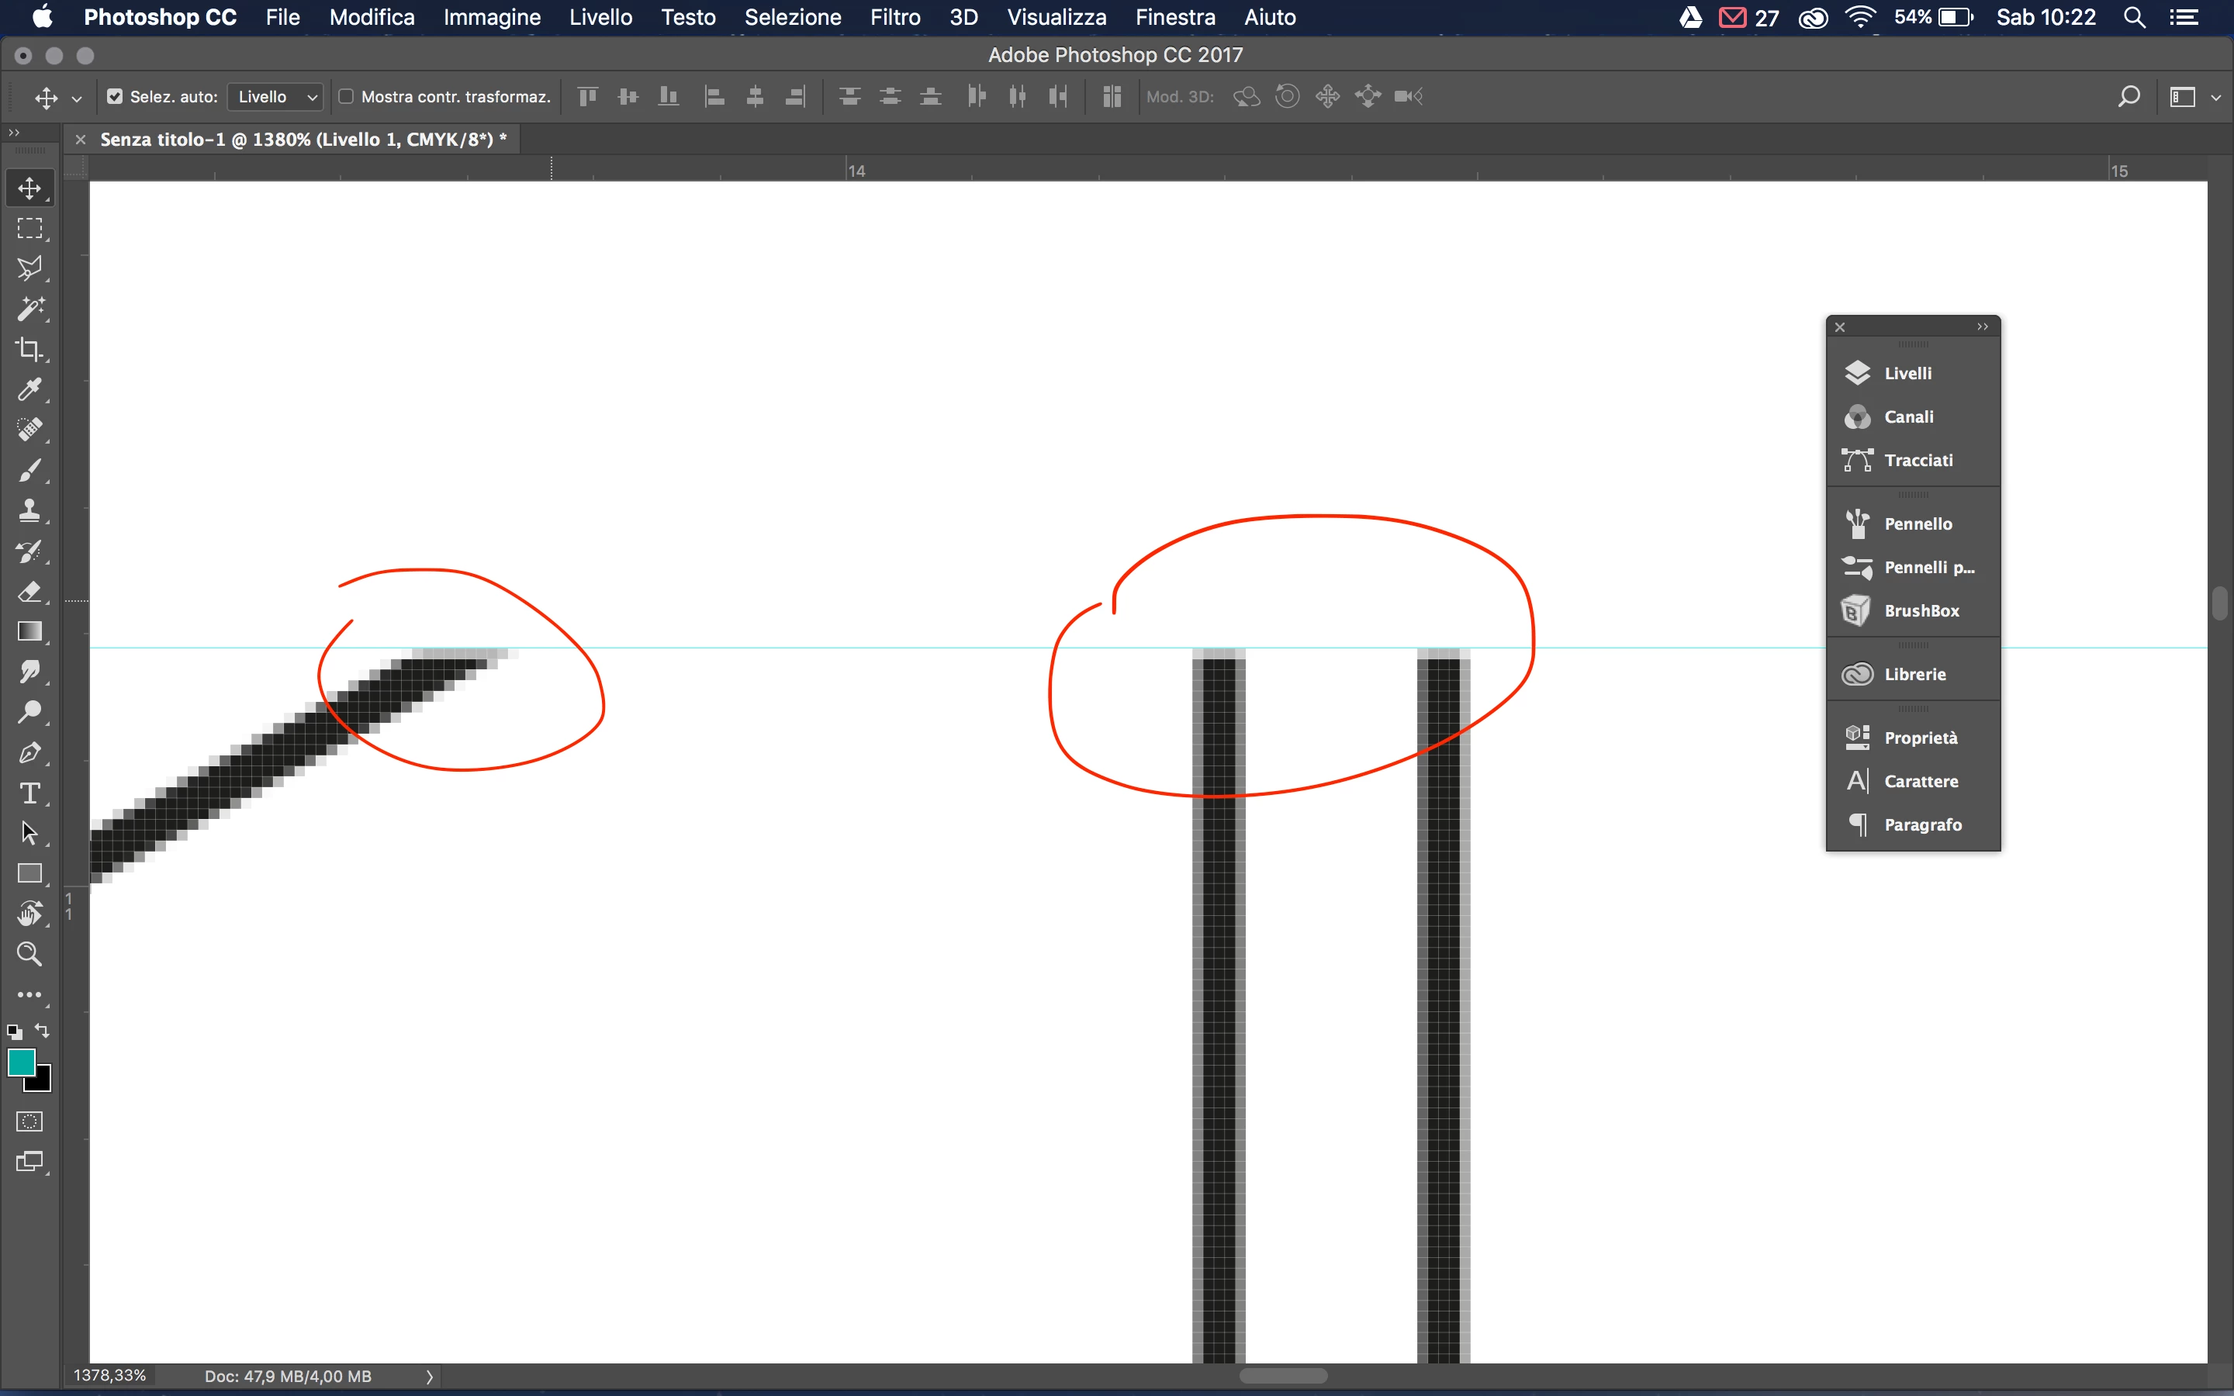Image resolution: width=2234 pixels, height=1396 pixels.
Task: Choose the Eraser tool
Action: click(x=29, y=592)
